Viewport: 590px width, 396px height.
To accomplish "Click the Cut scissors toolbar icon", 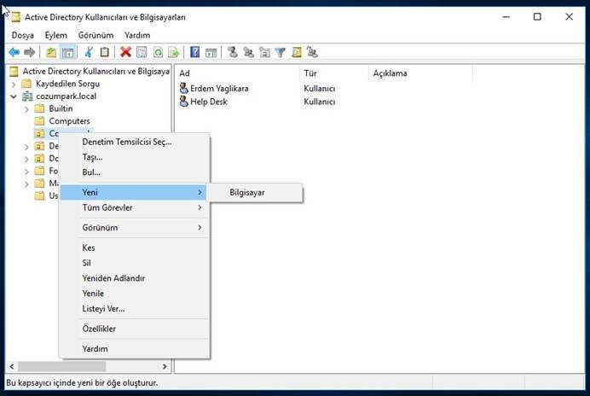I will pos(89,52).
